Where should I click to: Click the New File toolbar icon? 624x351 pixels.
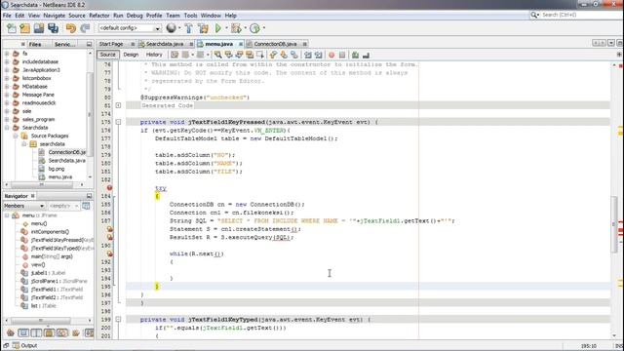point(12,28)
